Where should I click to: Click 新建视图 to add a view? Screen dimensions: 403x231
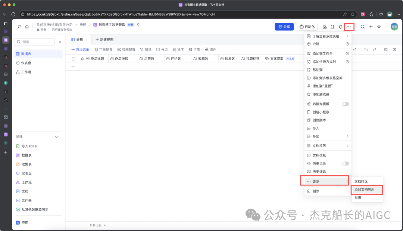[104, 40]
